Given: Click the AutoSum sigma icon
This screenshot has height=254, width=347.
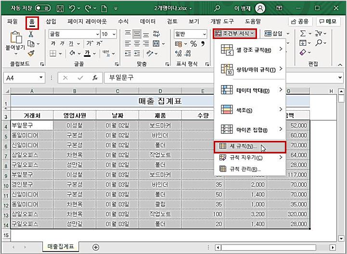Looking at the screenshot, I should tap(303, 34).
